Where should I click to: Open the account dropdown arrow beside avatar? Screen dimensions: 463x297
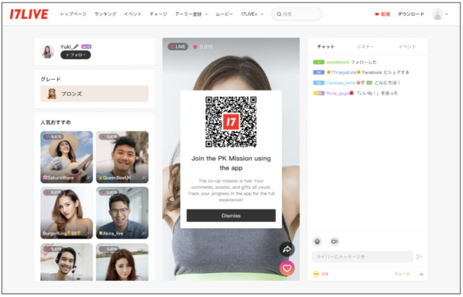pos(447,14)
